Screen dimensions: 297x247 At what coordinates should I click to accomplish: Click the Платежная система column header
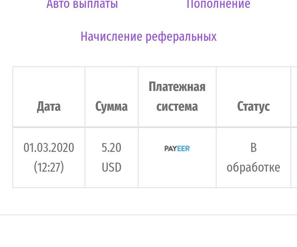(177, 97)
